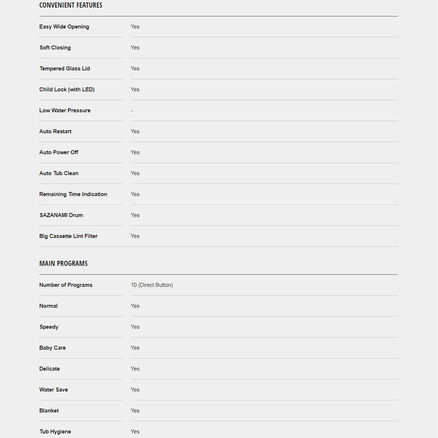Select Child Lock (with LED) label

tap(67, 90)
